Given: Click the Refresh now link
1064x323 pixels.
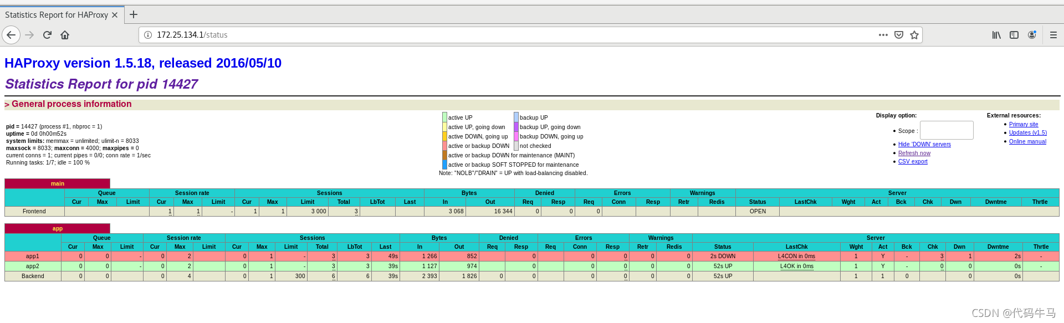Looking at the screenshot, I should point(914,153).
